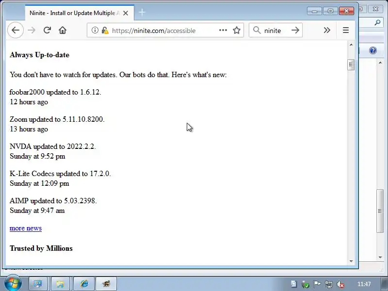
Task: Click text Sunday at 12:09 pm
Action: (x=39, y=184)
